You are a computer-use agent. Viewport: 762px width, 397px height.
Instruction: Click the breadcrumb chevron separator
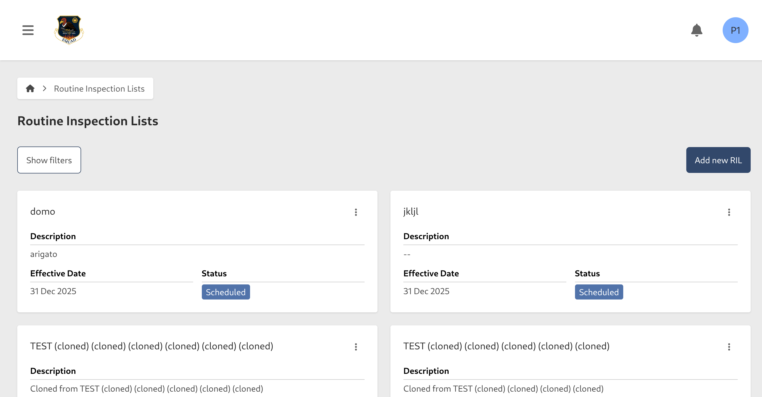click(44, 88)
